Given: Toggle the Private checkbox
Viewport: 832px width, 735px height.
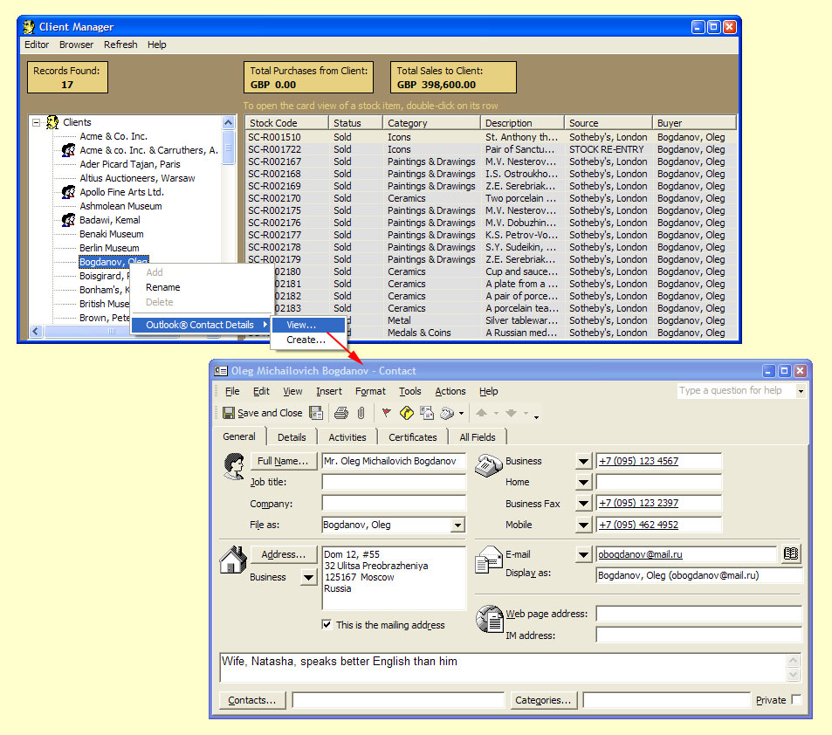Looking at the screenshot, I should click(x=796, y=699).
